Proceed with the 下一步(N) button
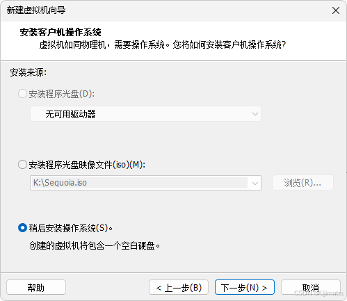347x301 pixels. (x=245, y=287)
